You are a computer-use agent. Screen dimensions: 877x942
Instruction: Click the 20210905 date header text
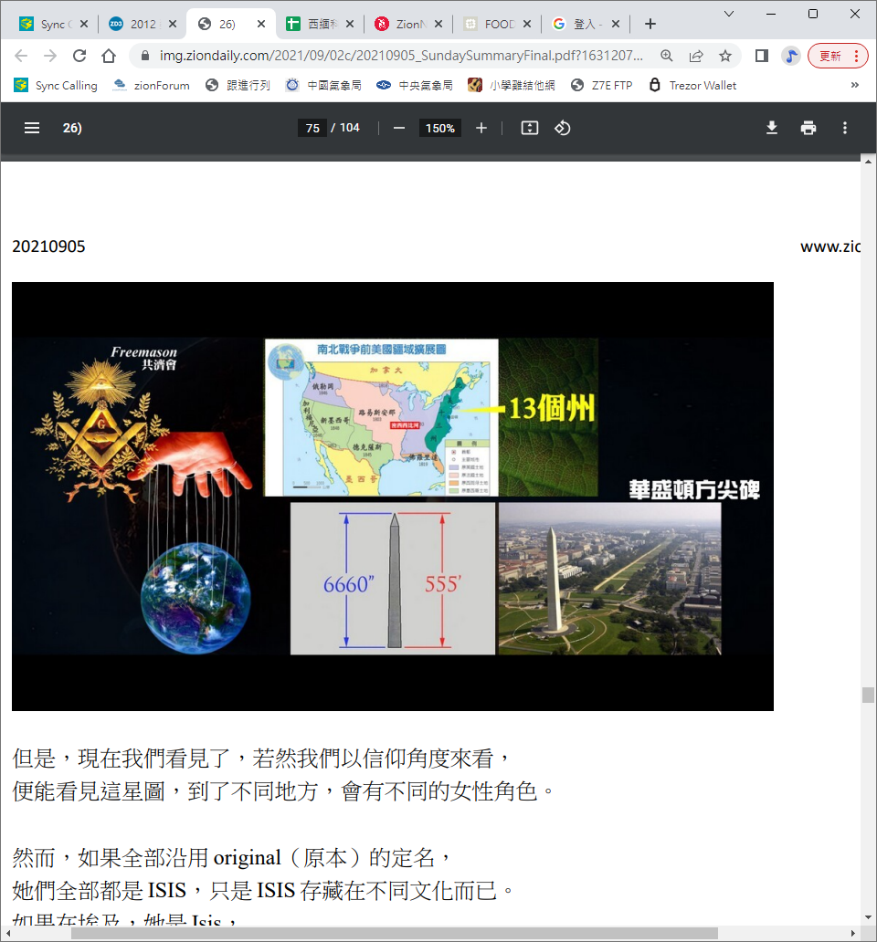(x=48, y=246)
